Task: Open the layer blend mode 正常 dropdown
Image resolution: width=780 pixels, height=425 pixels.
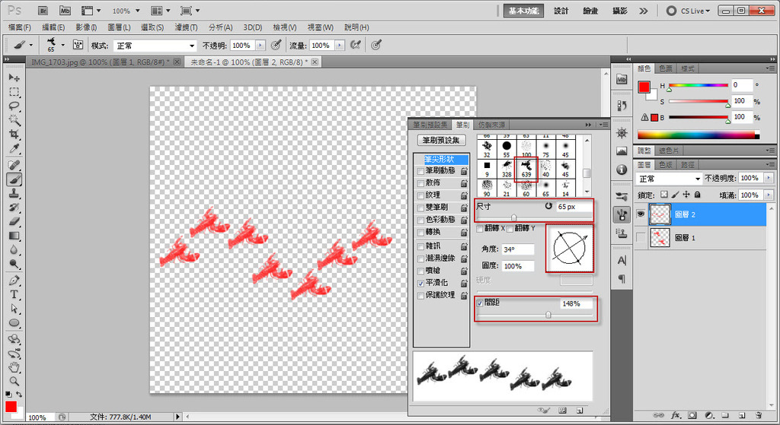Action: pyautogui.click(x=669, y=179)
